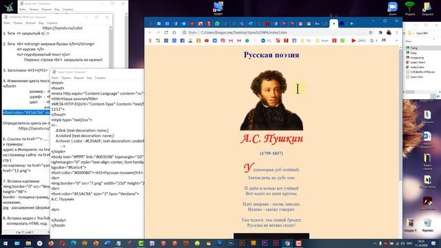Open Файл menu in СЛОВАРЬ HTML Notepad

7,23
